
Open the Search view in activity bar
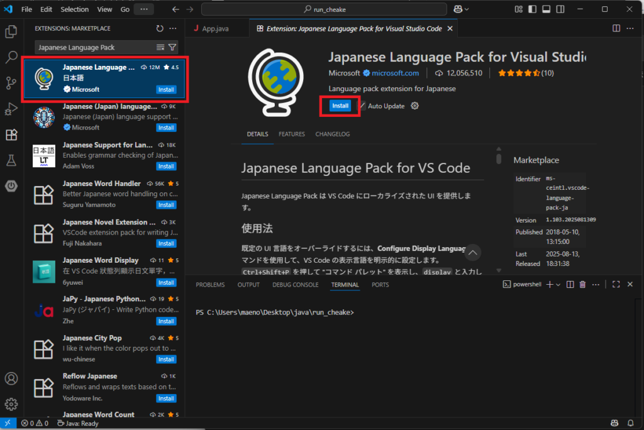pos(11,57)
